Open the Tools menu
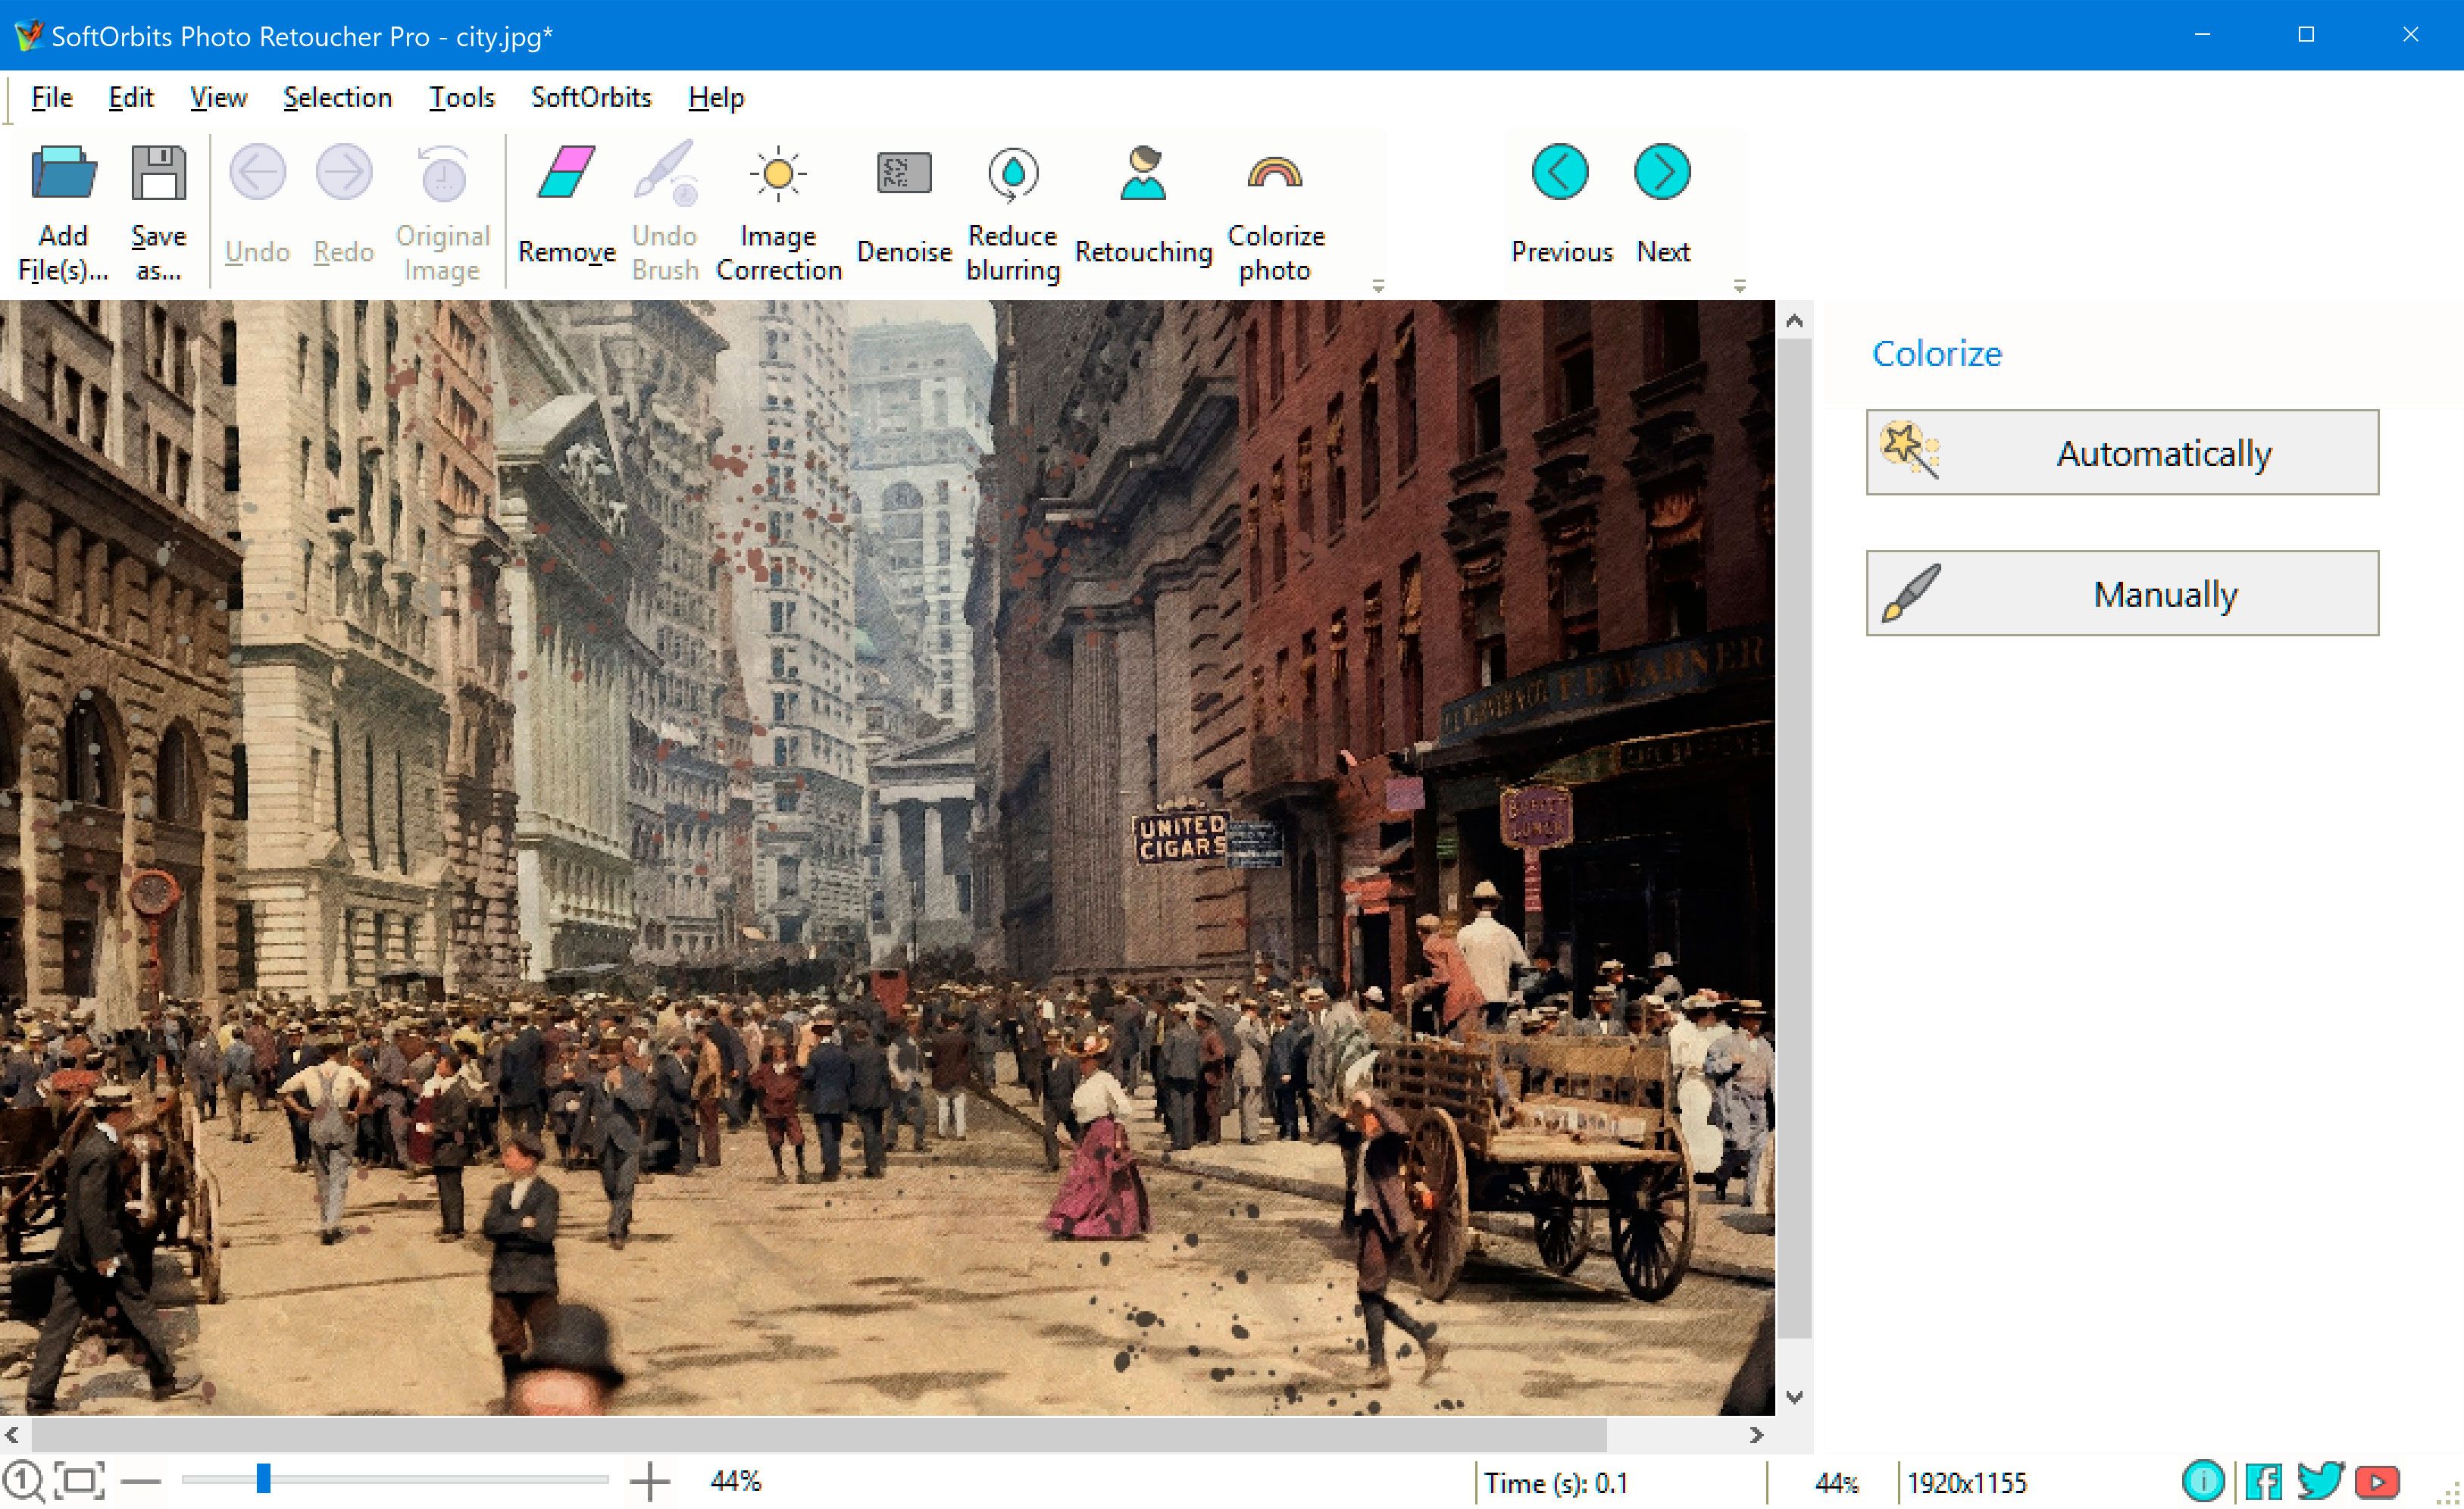 click(x=461, y=98)
